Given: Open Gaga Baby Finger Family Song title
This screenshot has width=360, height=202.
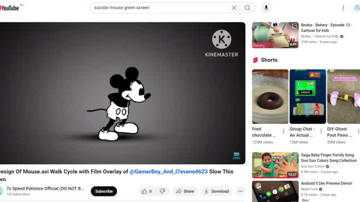Looking at the screenshot, I should click(x=328, y=158).
